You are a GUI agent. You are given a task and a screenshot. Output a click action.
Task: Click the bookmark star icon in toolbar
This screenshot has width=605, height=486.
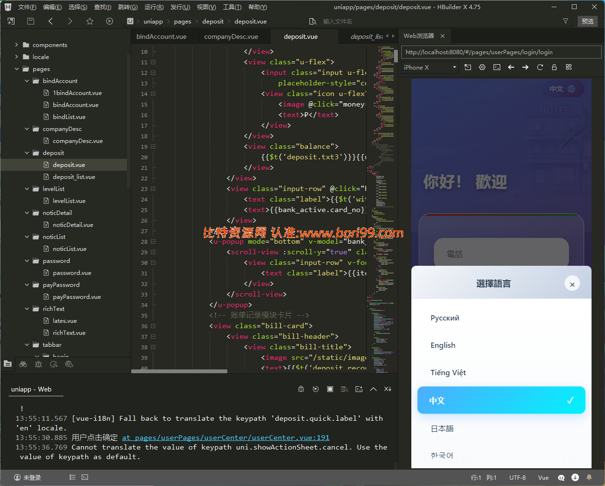point(90,21)
